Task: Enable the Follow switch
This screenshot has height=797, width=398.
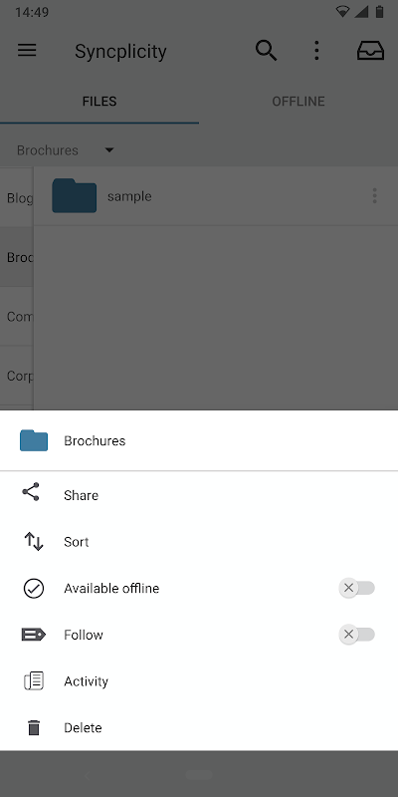Action: click(x=357, y=635)
